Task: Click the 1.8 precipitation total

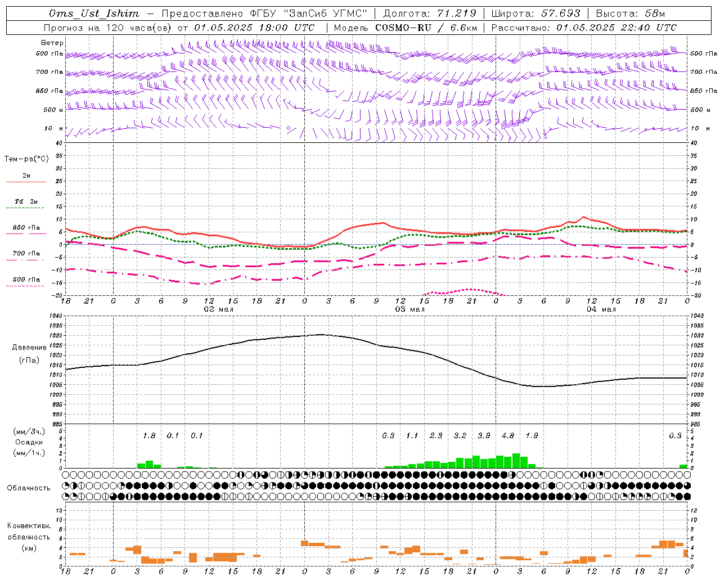Action: pyautogui.click(x=149, y=436)
